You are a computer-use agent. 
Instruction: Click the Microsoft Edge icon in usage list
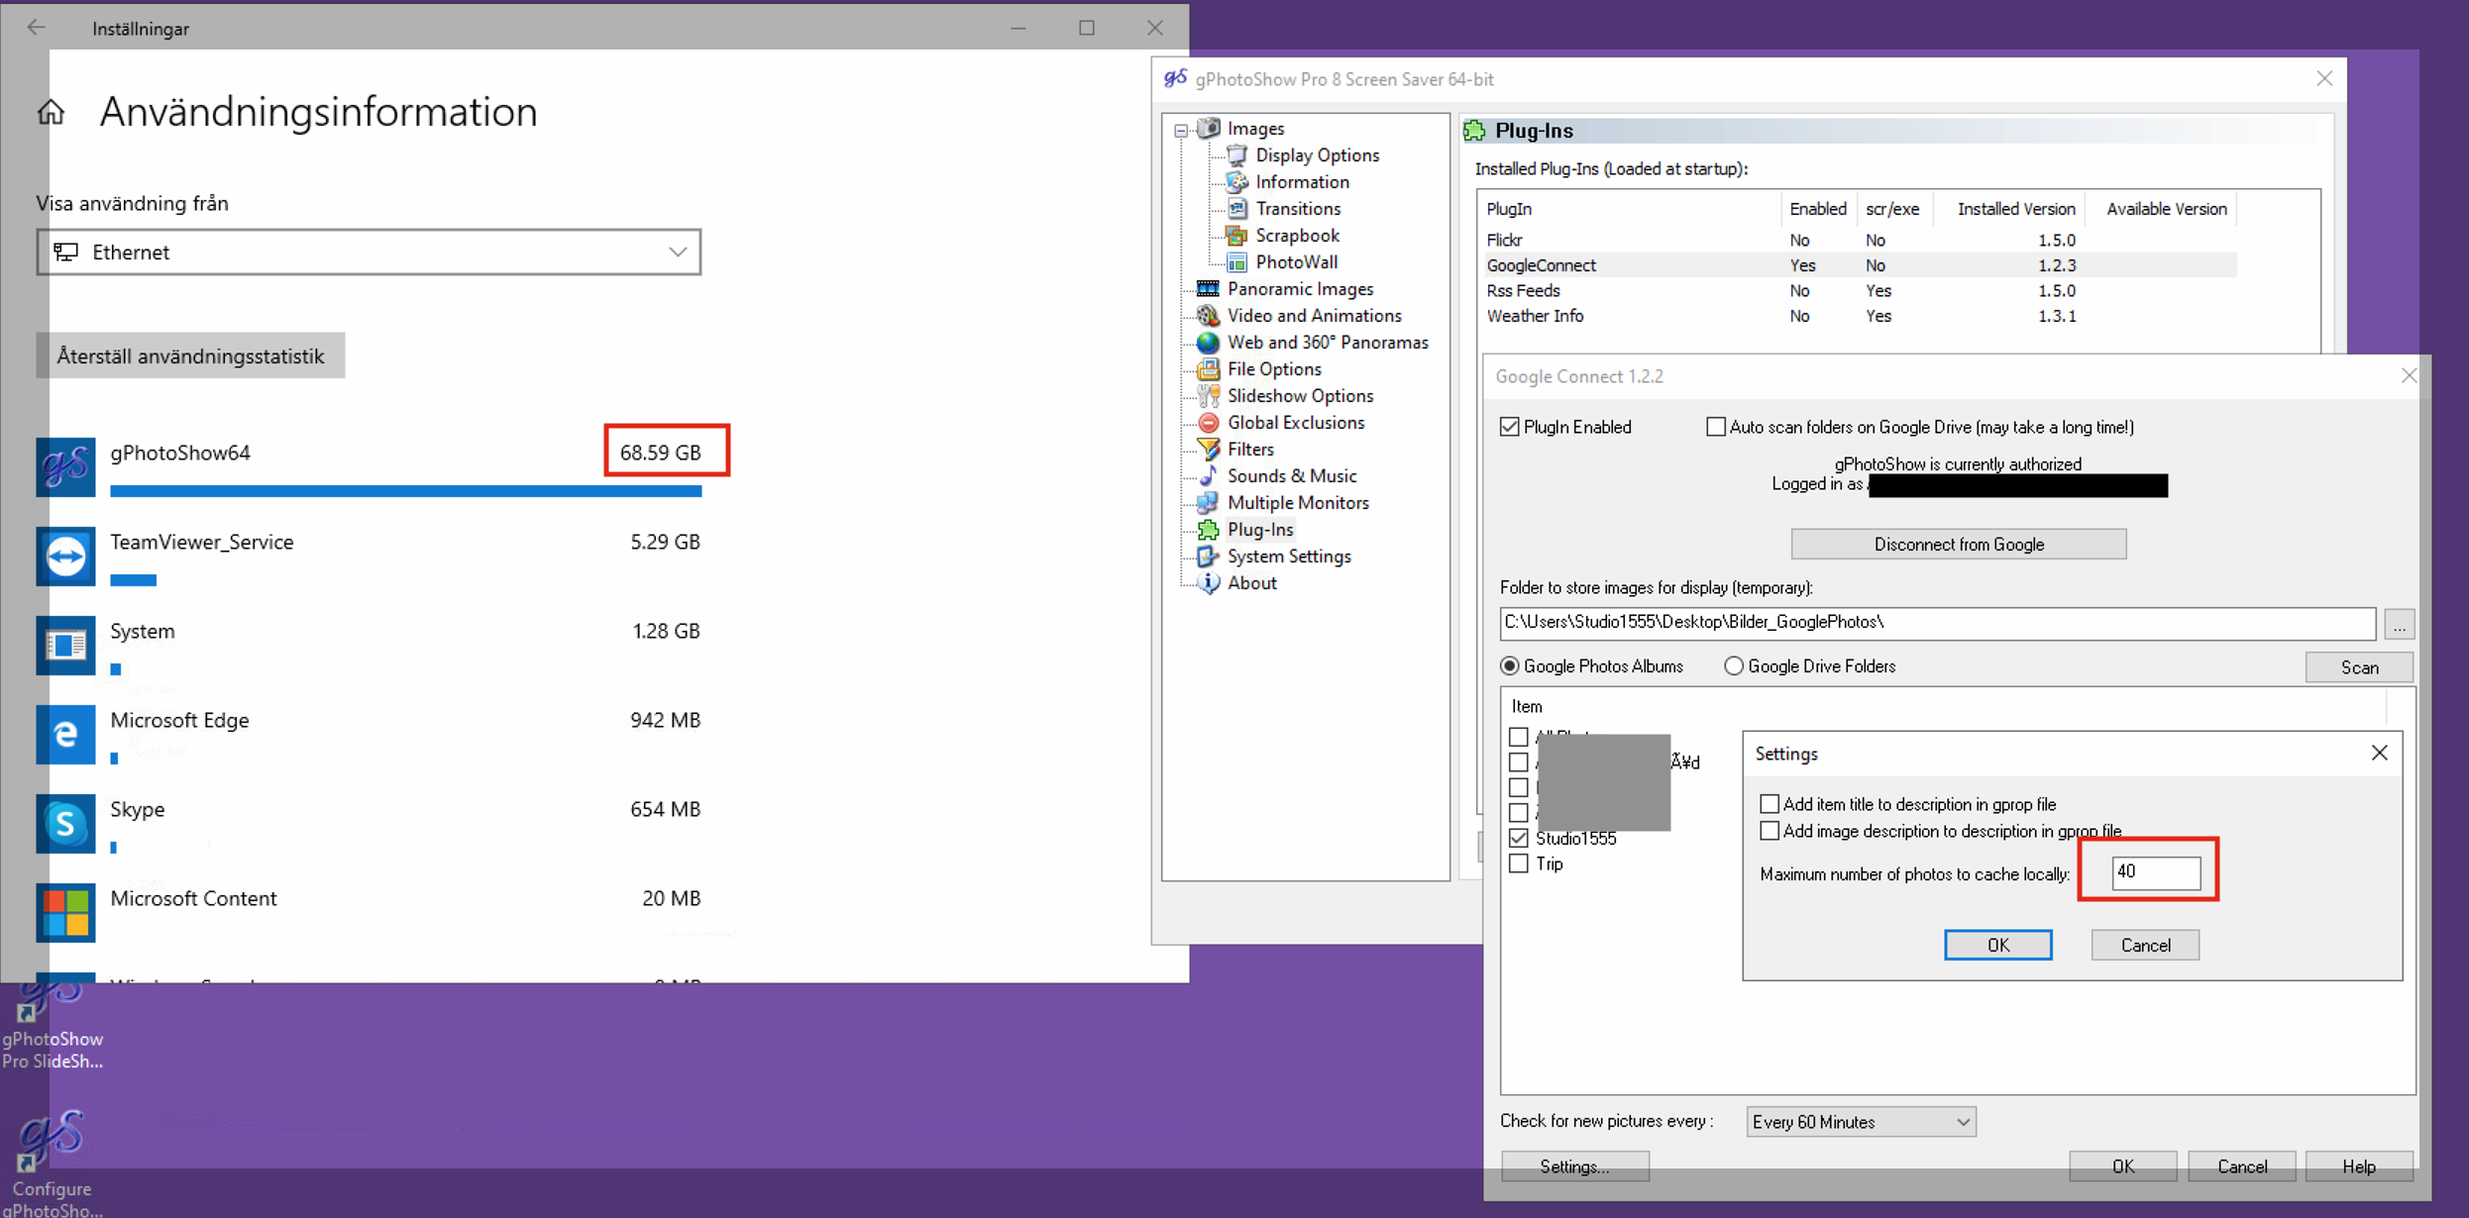tap(65, 734)
